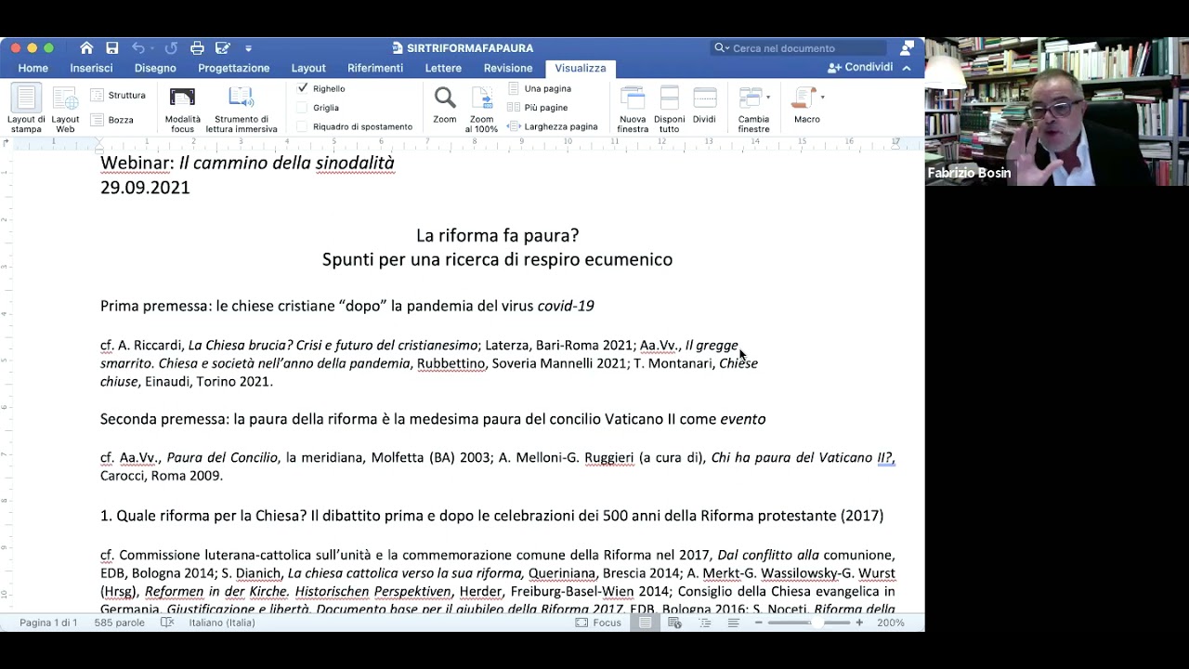Click Dividi window split
1189x669 pixels.
tap(704, 105)
